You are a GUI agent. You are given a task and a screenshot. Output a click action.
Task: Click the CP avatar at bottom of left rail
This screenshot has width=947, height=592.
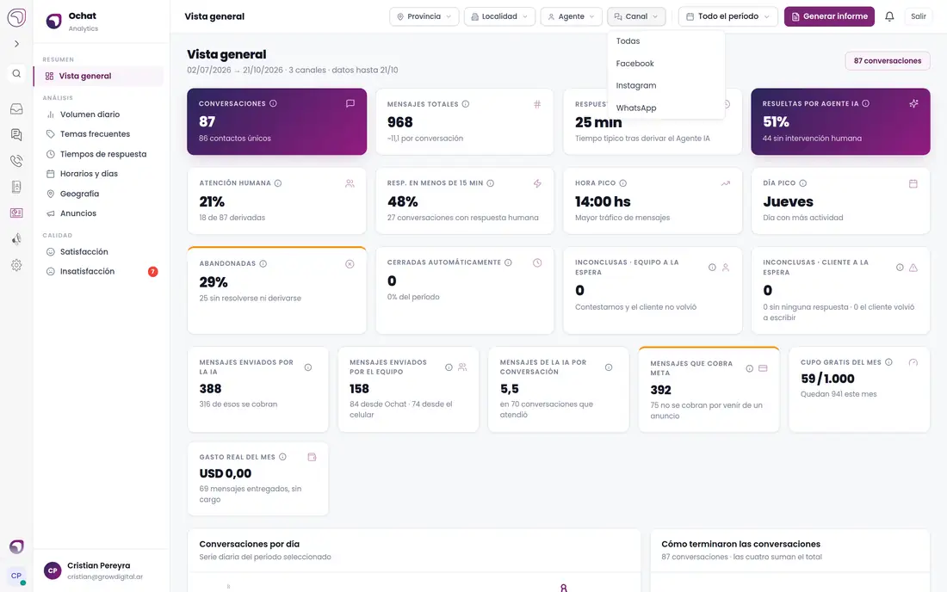click(x=16, y=576)
